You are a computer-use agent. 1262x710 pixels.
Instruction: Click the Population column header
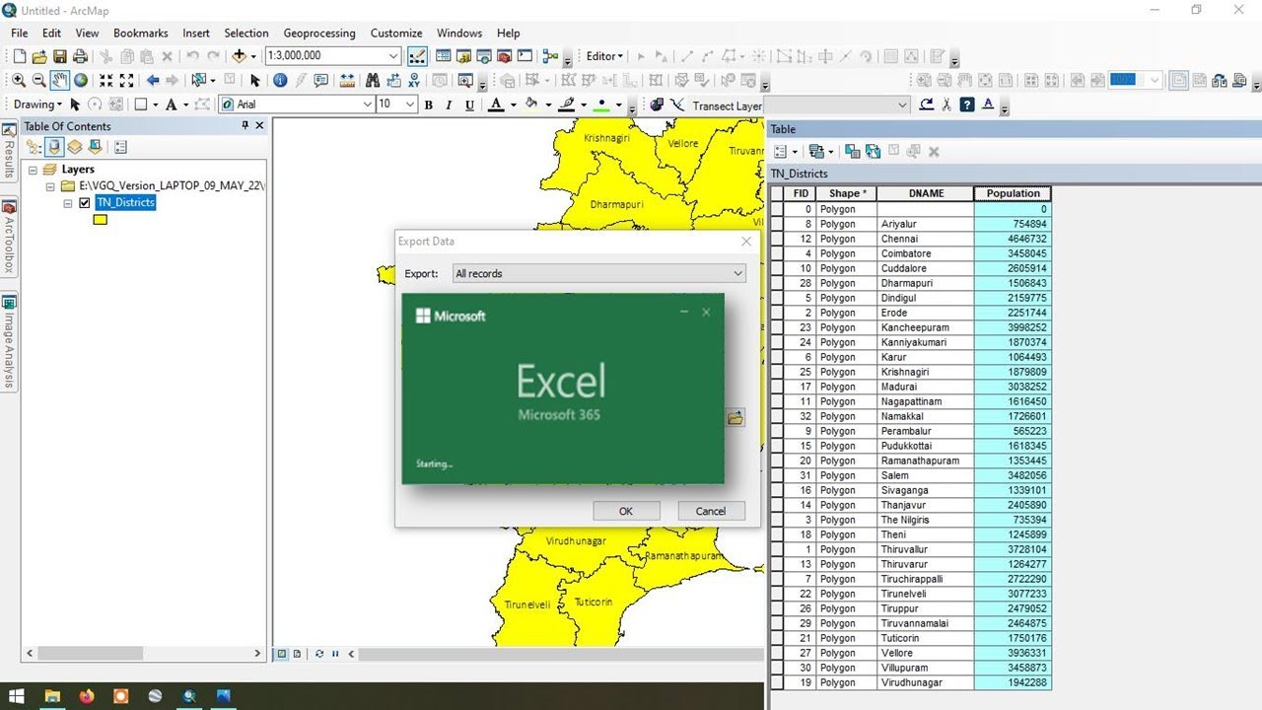coord(1013,193)
